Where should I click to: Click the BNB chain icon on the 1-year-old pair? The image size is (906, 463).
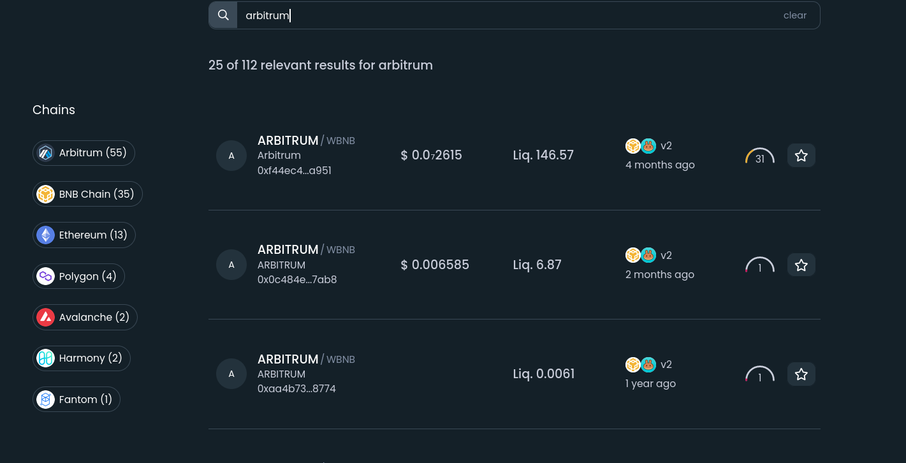pyautogui.click(x=632, y=365)
